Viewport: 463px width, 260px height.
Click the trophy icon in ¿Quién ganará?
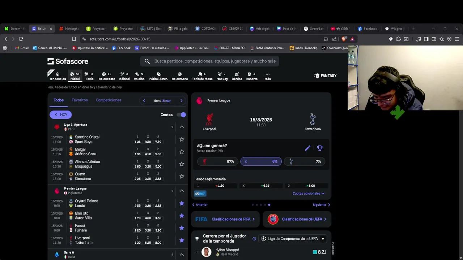(x=320, y=148)
